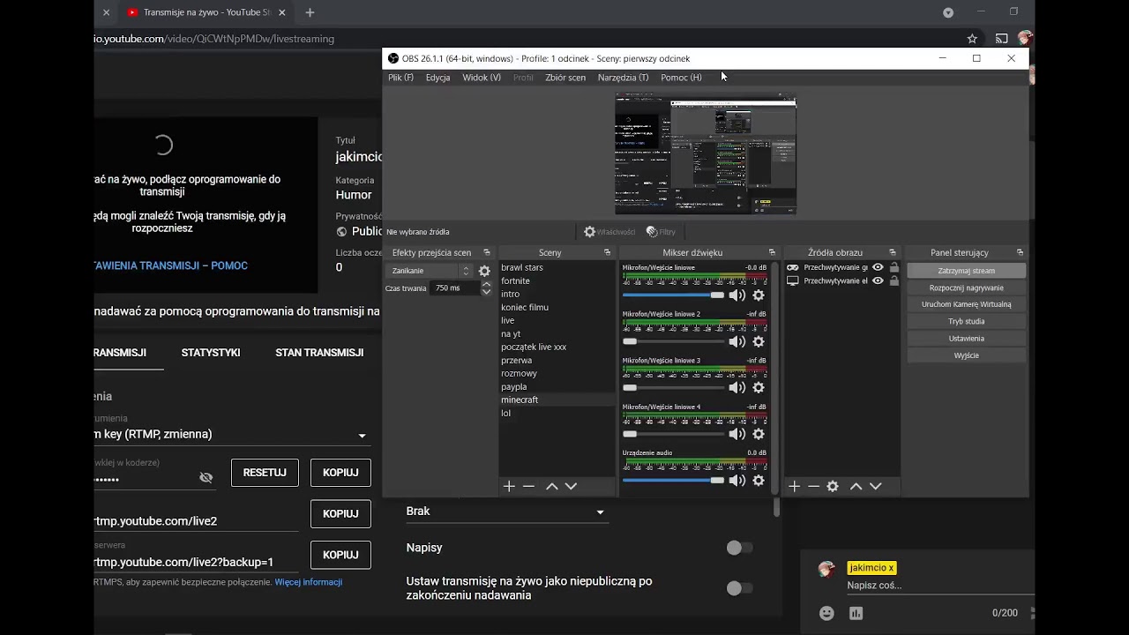
Task: Open source properties gear in Źródła obrazu toolbar
Action: 833,486
